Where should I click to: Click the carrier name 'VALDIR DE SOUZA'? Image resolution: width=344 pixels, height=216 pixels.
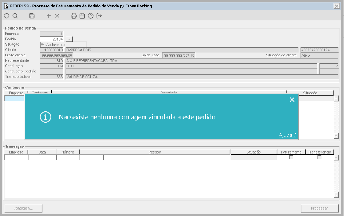pos(202,77)
